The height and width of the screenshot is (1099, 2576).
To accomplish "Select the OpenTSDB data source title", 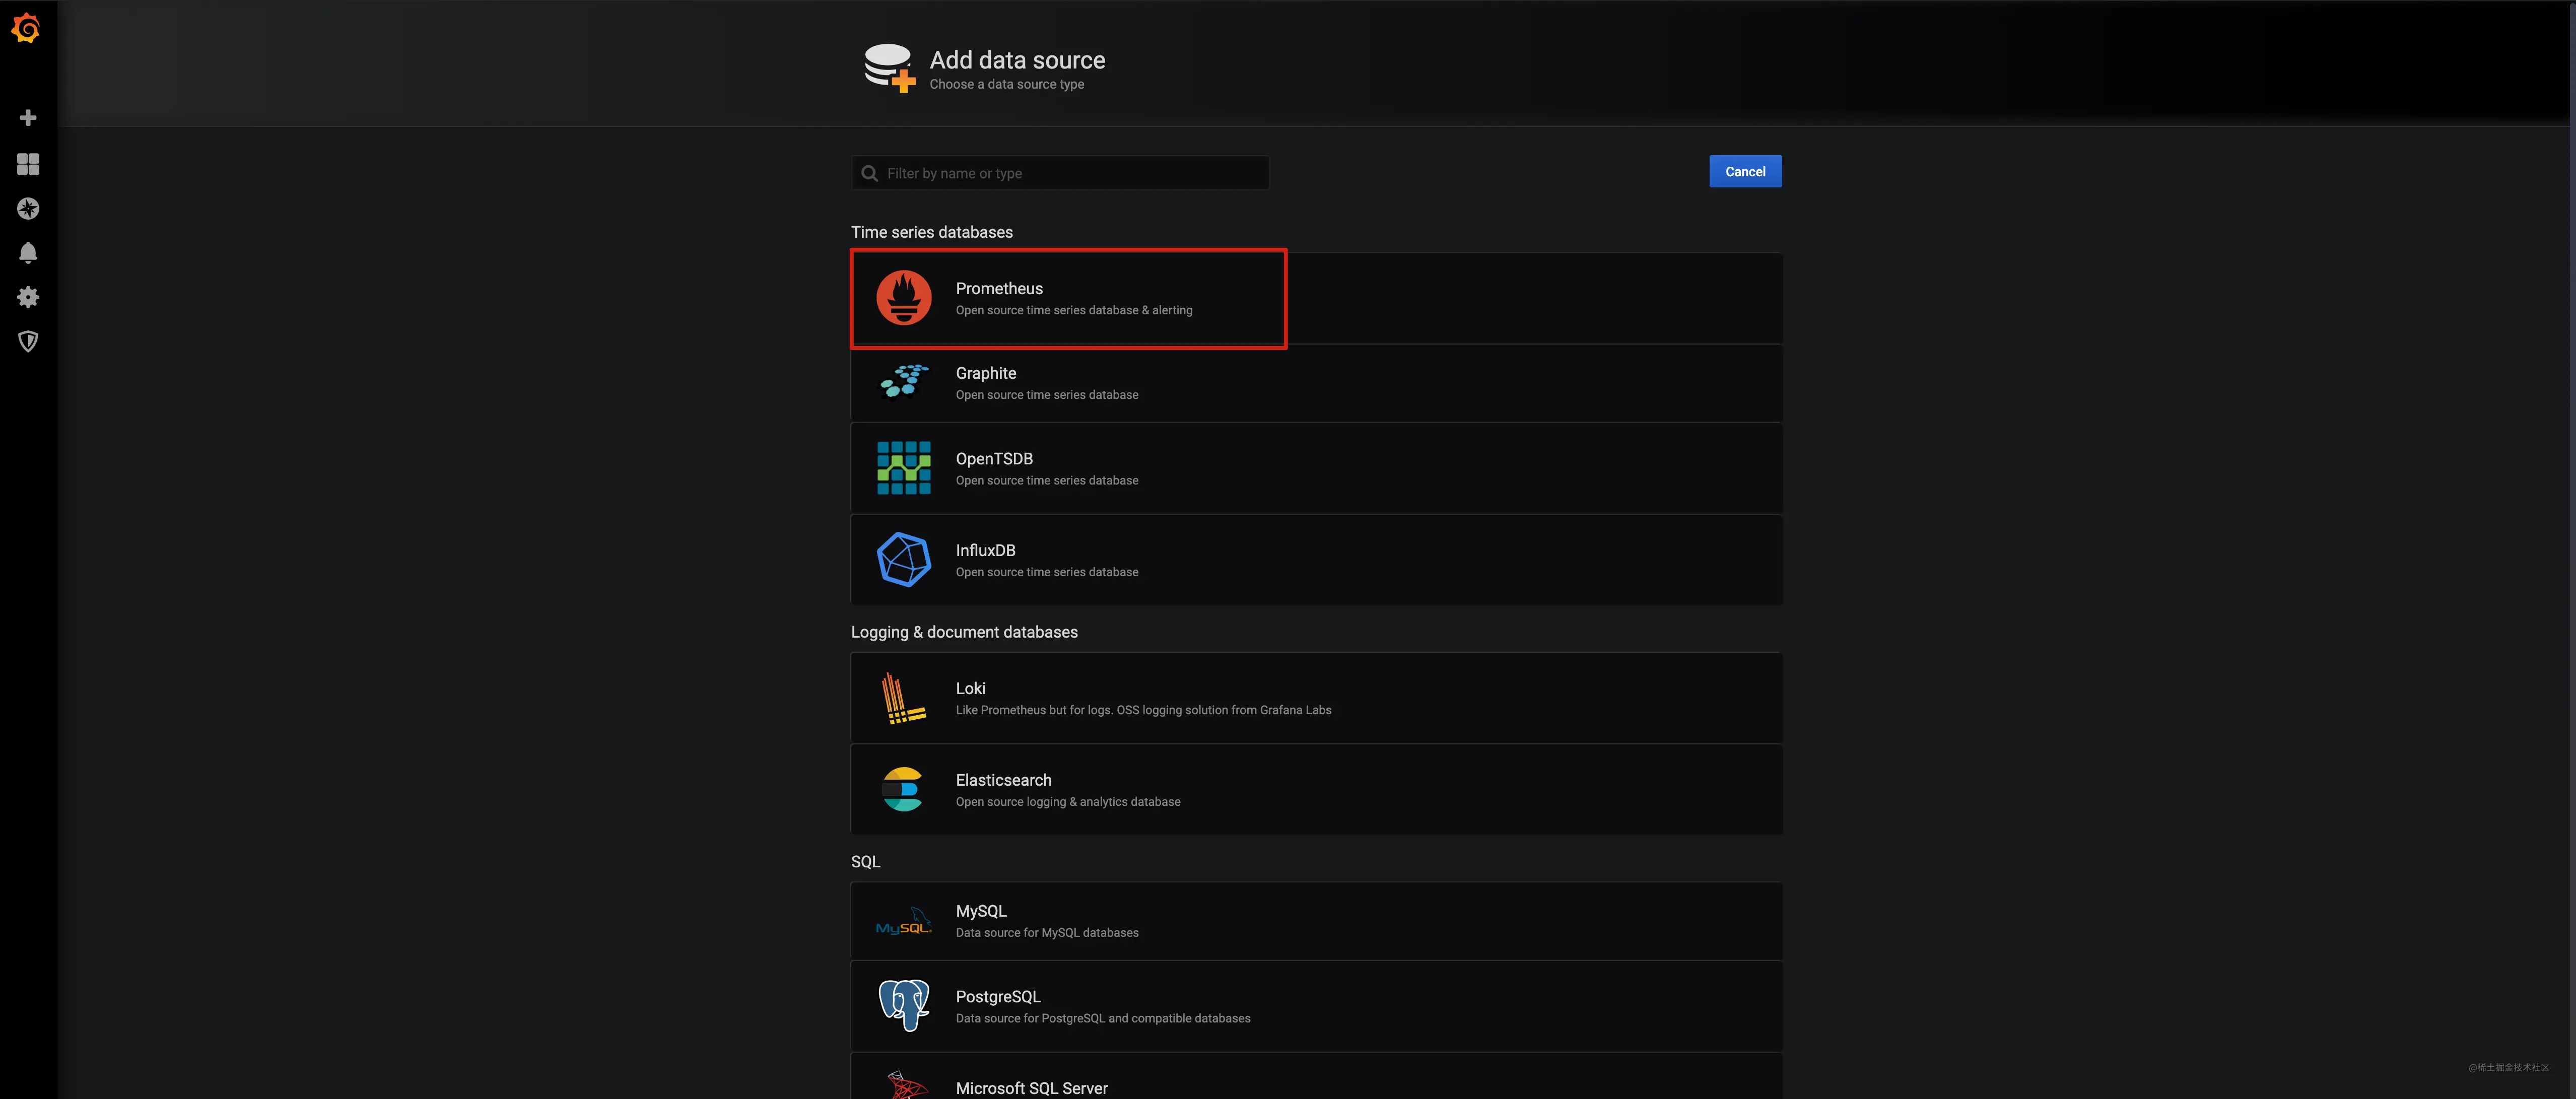I will coord(994,459).
